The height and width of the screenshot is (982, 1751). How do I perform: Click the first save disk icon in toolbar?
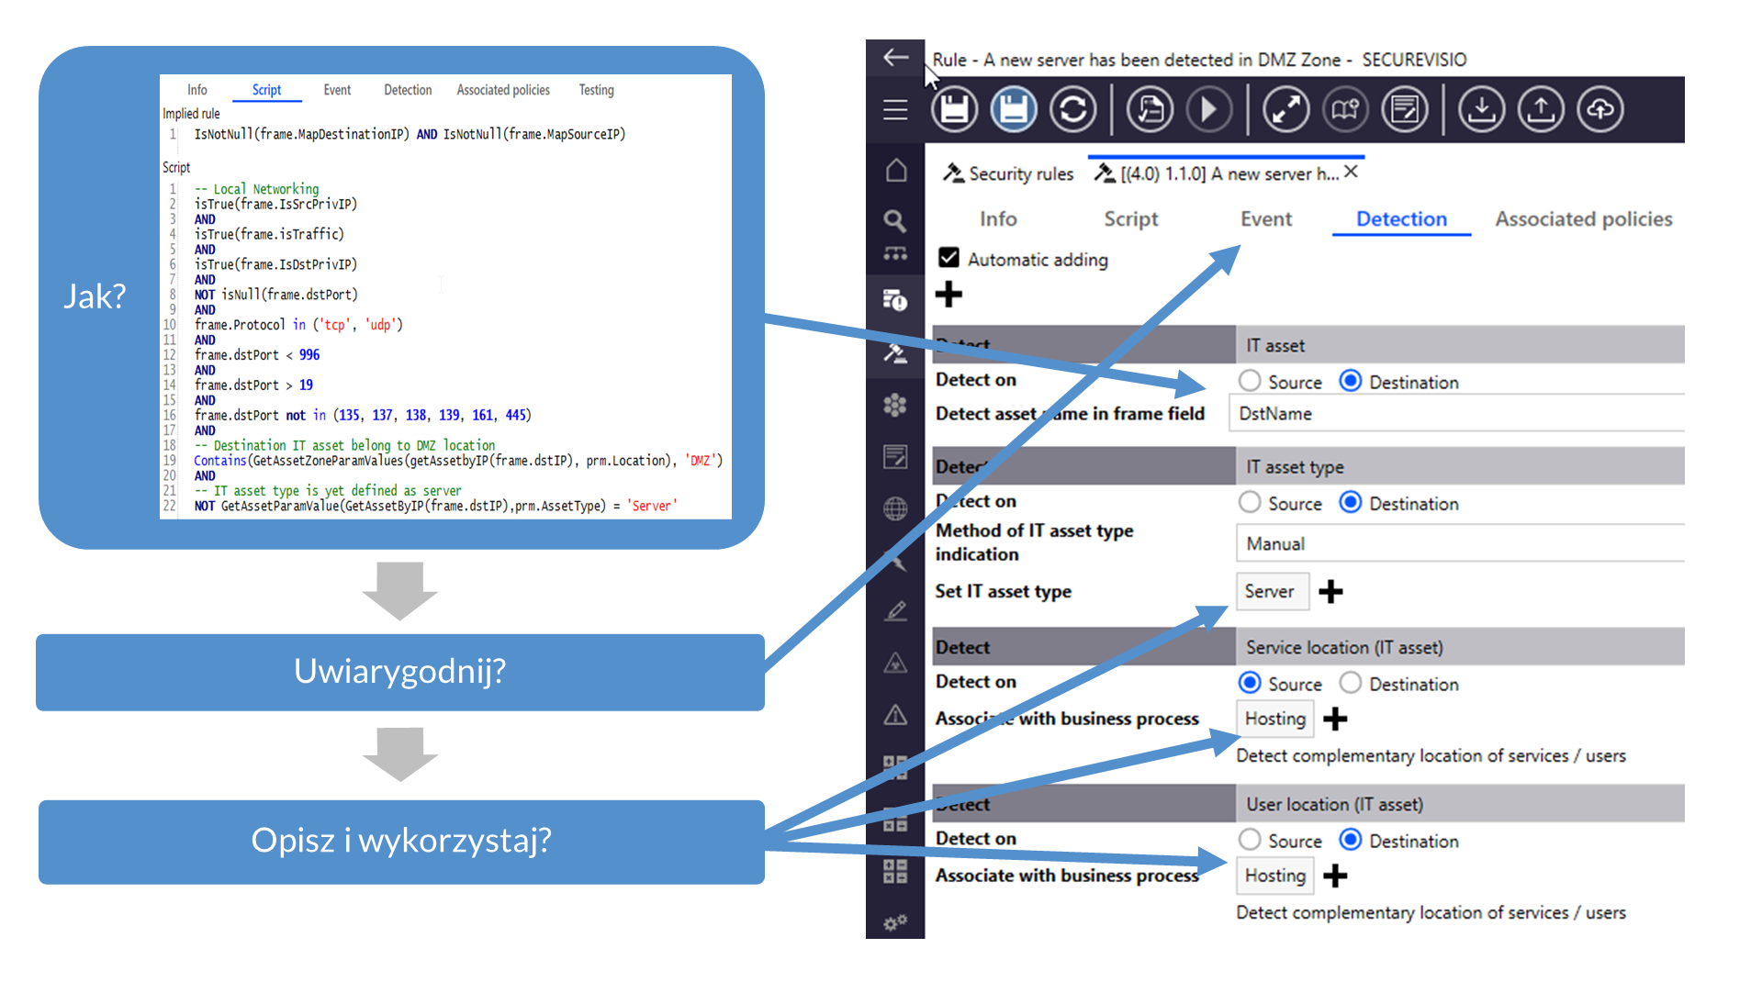click(x=954, y=110)
